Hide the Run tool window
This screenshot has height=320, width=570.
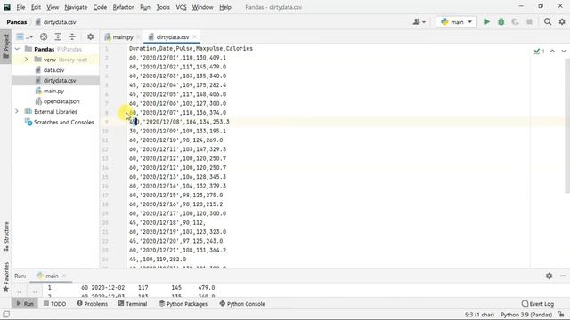563,276
